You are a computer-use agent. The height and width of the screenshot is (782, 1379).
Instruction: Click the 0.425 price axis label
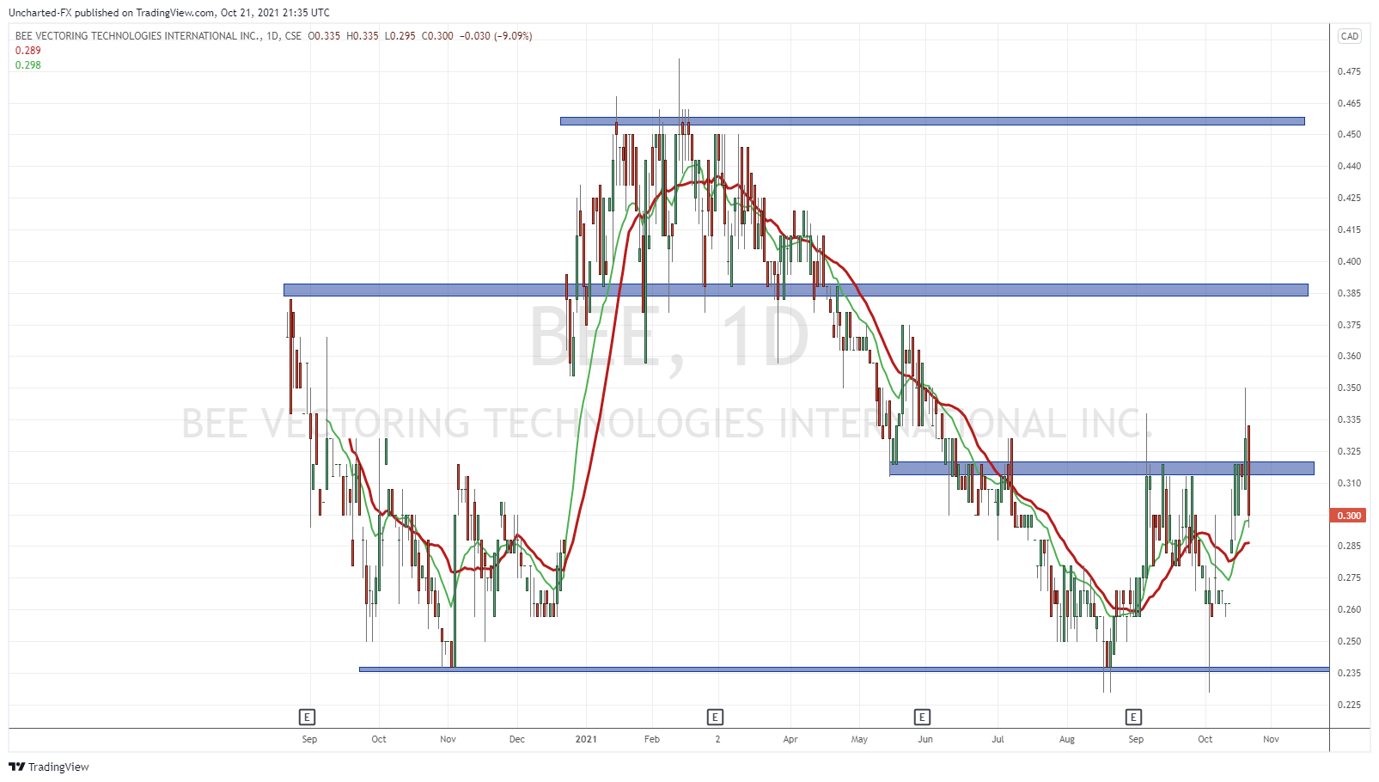click(x=1349, y=198)
